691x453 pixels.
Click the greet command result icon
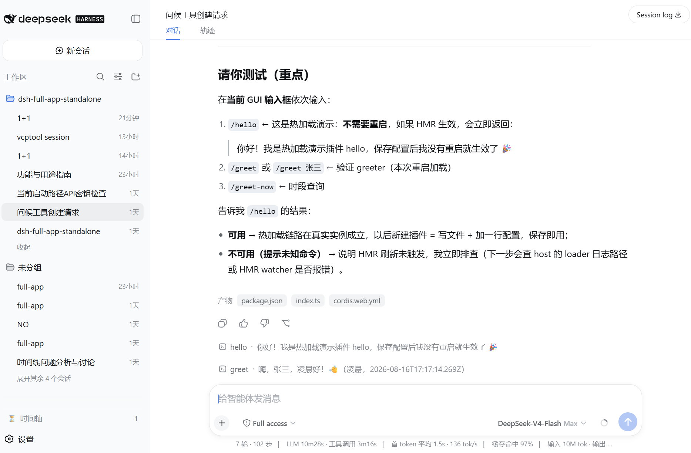point(222,369)
